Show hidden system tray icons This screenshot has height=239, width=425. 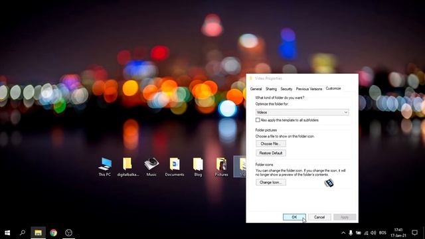click(x=343, y=233)
